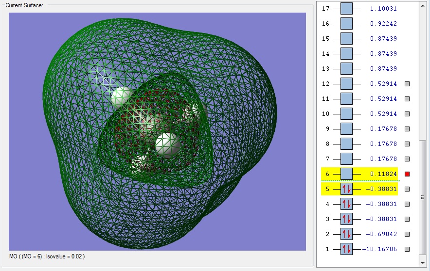The image size is (430, 271).
Task: Click energy 0.87439 of orbital 15
Action: (383, 39)
